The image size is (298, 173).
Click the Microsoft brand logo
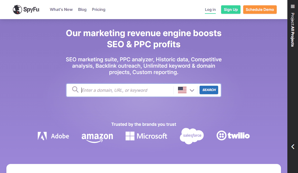(146, 136)
